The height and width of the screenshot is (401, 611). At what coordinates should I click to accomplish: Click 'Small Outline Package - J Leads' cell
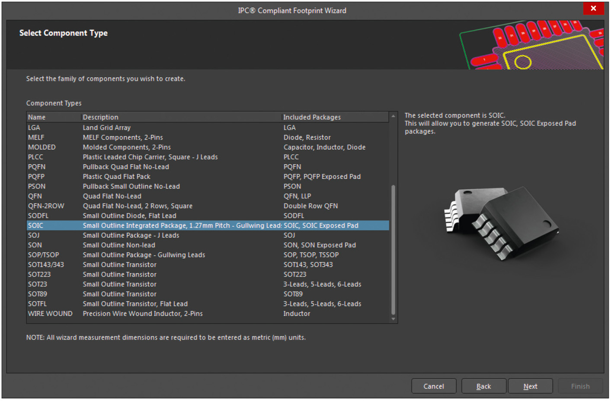coord(131,236)
